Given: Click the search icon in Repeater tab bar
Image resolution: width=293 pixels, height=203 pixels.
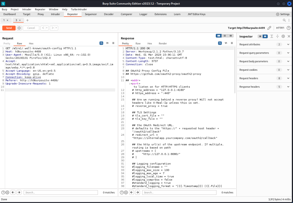Looking at the screenshot, I should click(x=284, y=20).
